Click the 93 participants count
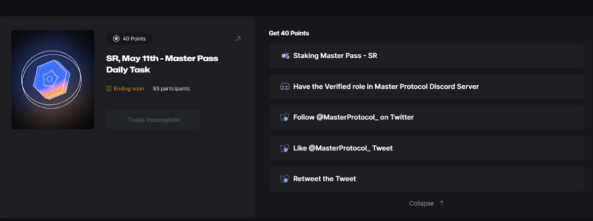The image size is (593, 221). pyautogui.click(x=171, y=89)
